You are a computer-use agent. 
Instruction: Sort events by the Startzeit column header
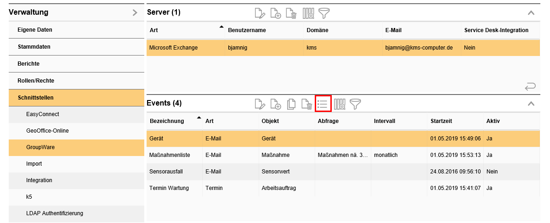(441, 121)
